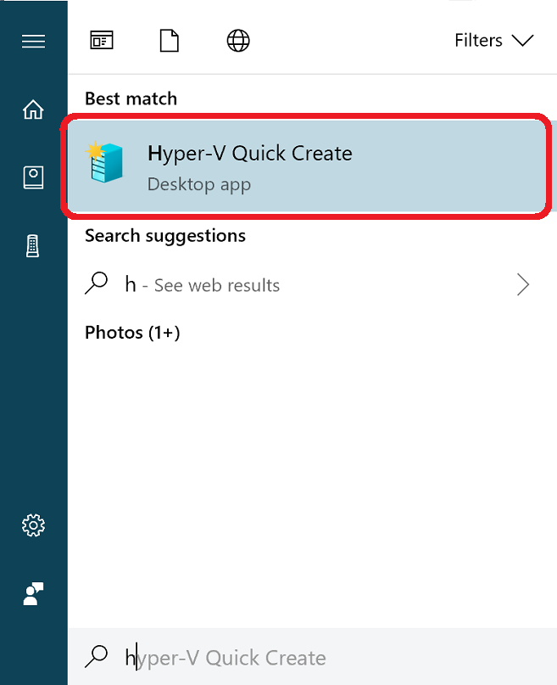Image resolution: width=557 pixels, height=685 pixels.
Task: Click the Search suggestions section header
Action: tap(164, 236)
